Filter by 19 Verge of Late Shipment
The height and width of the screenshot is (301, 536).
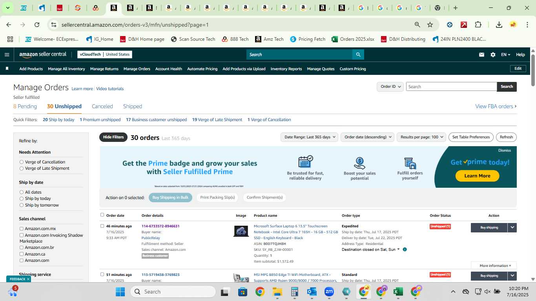tap(217, 120)
